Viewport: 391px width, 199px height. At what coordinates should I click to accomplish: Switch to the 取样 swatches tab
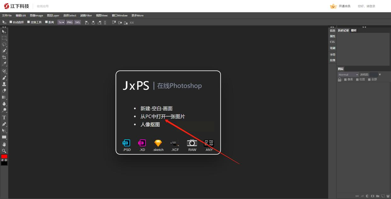pyautogui.click(x=354, y=30)
